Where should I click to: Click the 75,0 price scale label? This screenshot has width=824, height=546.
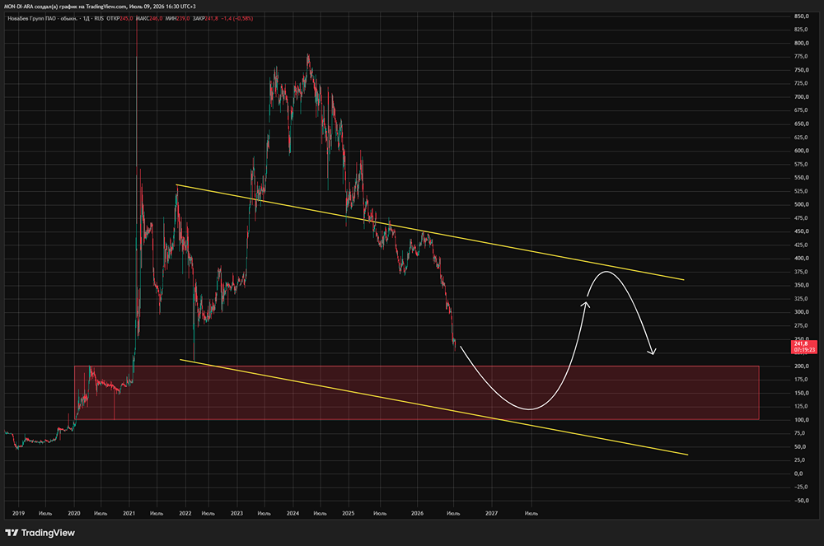[x=800, y=433]
